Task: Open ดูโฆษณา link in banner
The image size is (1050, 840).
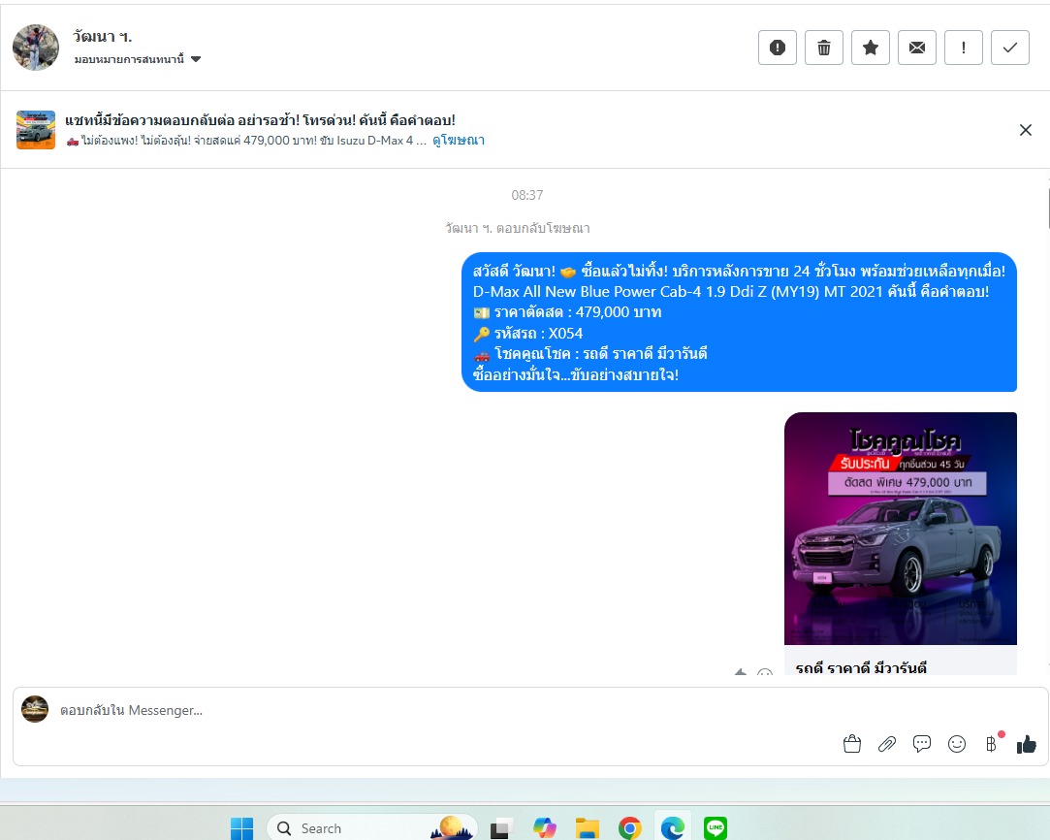Action: point(458,141)
